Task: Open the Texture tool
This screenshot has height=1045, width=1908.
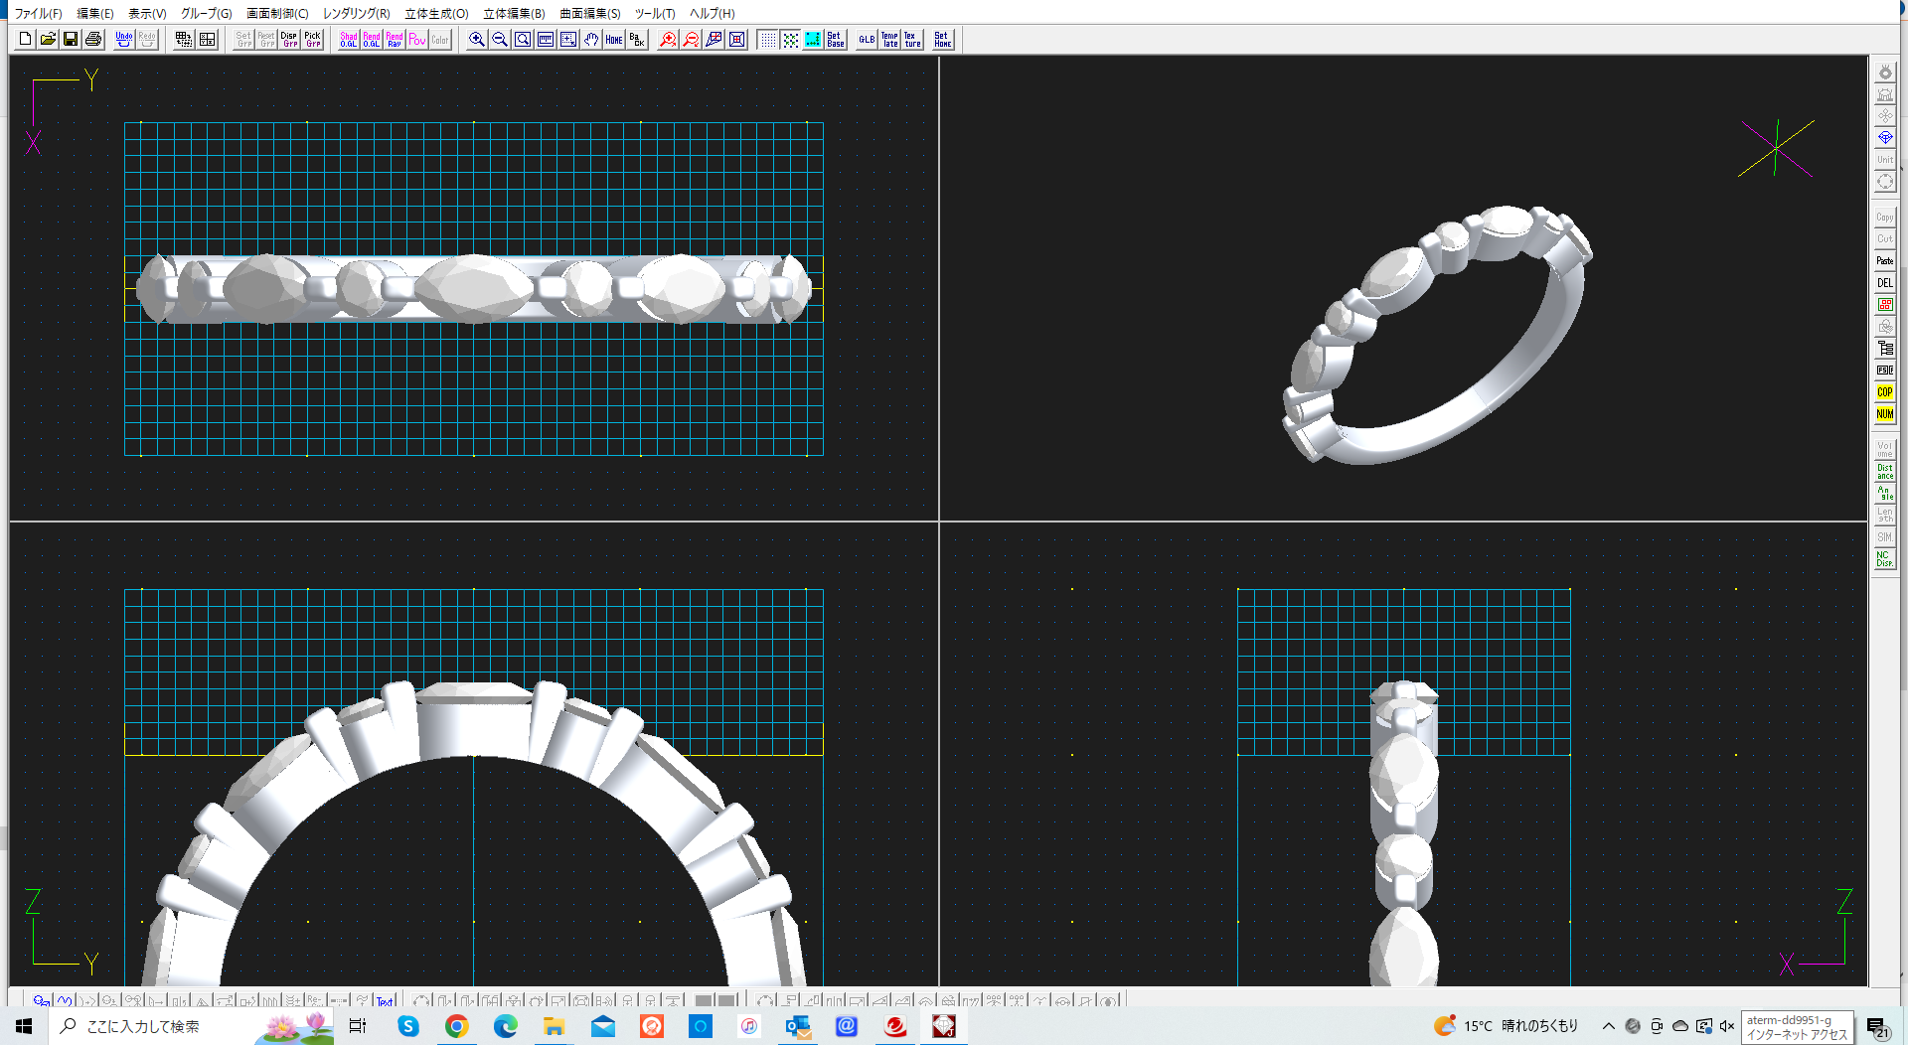Action: point(911,40)
